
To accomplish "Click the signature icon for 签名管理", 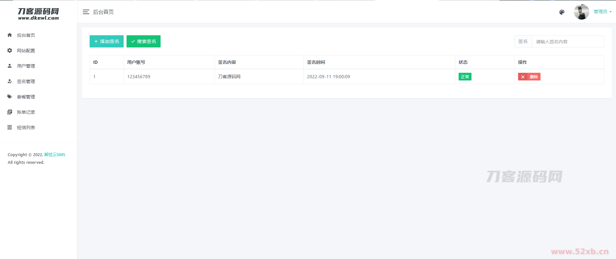I will tap(10, 81).
